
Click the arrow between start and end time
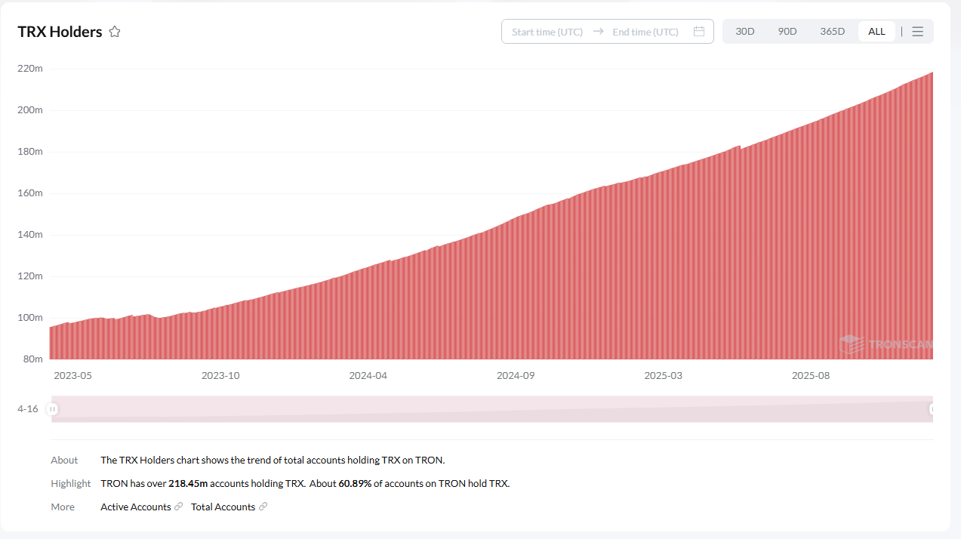tap(598, 32)
